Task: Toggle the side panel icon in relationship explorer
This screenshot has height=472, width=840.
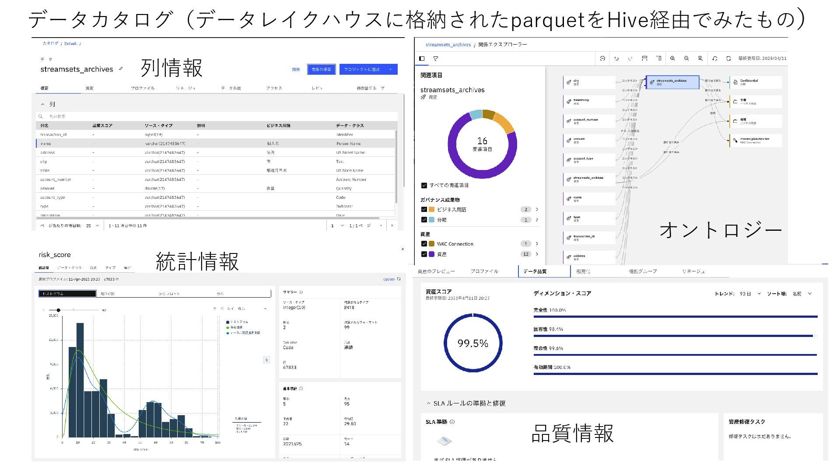Action: coord(422,59)
